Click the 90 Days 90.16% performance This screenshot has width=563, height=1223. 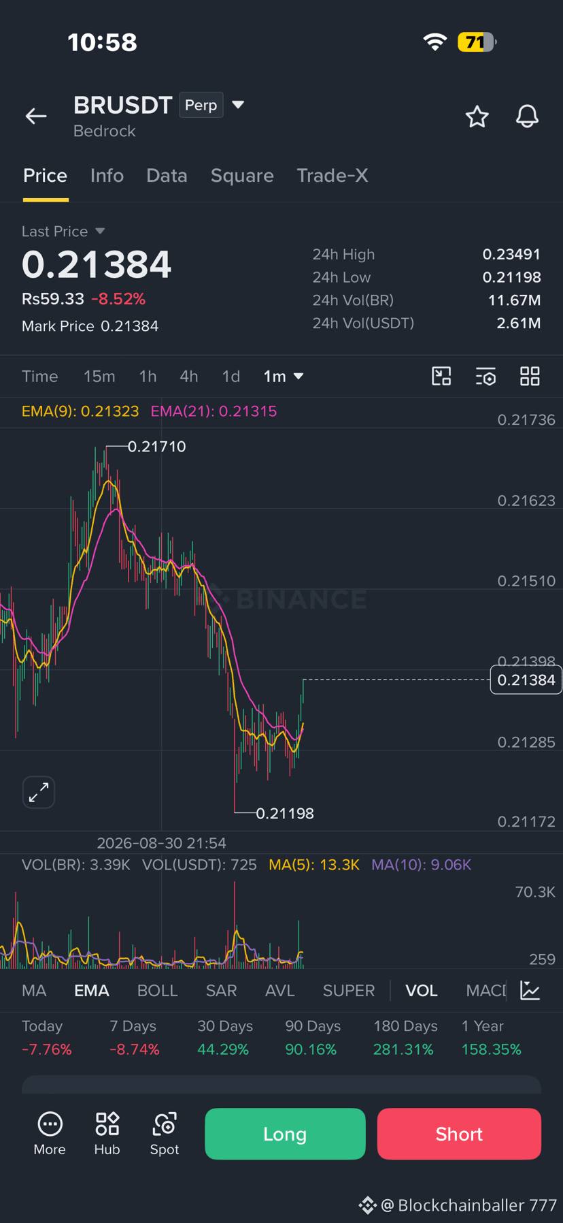coord(312,1038)
